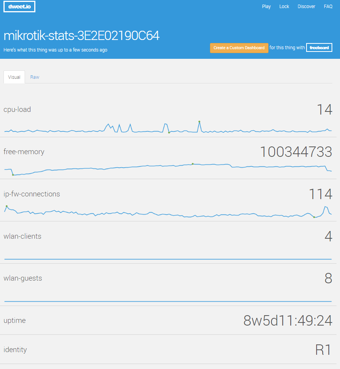Click the free-memory sparkline chart
The image size is (340, 369).
pos(168,170)
